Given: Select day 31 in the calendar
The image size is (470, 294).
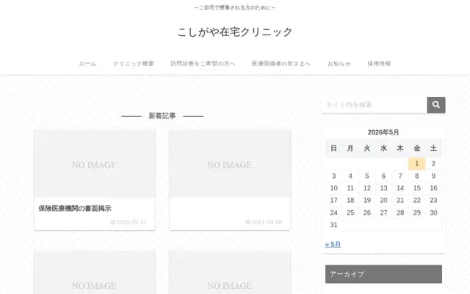Looking at the screenshot, I should (x=333, y=225).
